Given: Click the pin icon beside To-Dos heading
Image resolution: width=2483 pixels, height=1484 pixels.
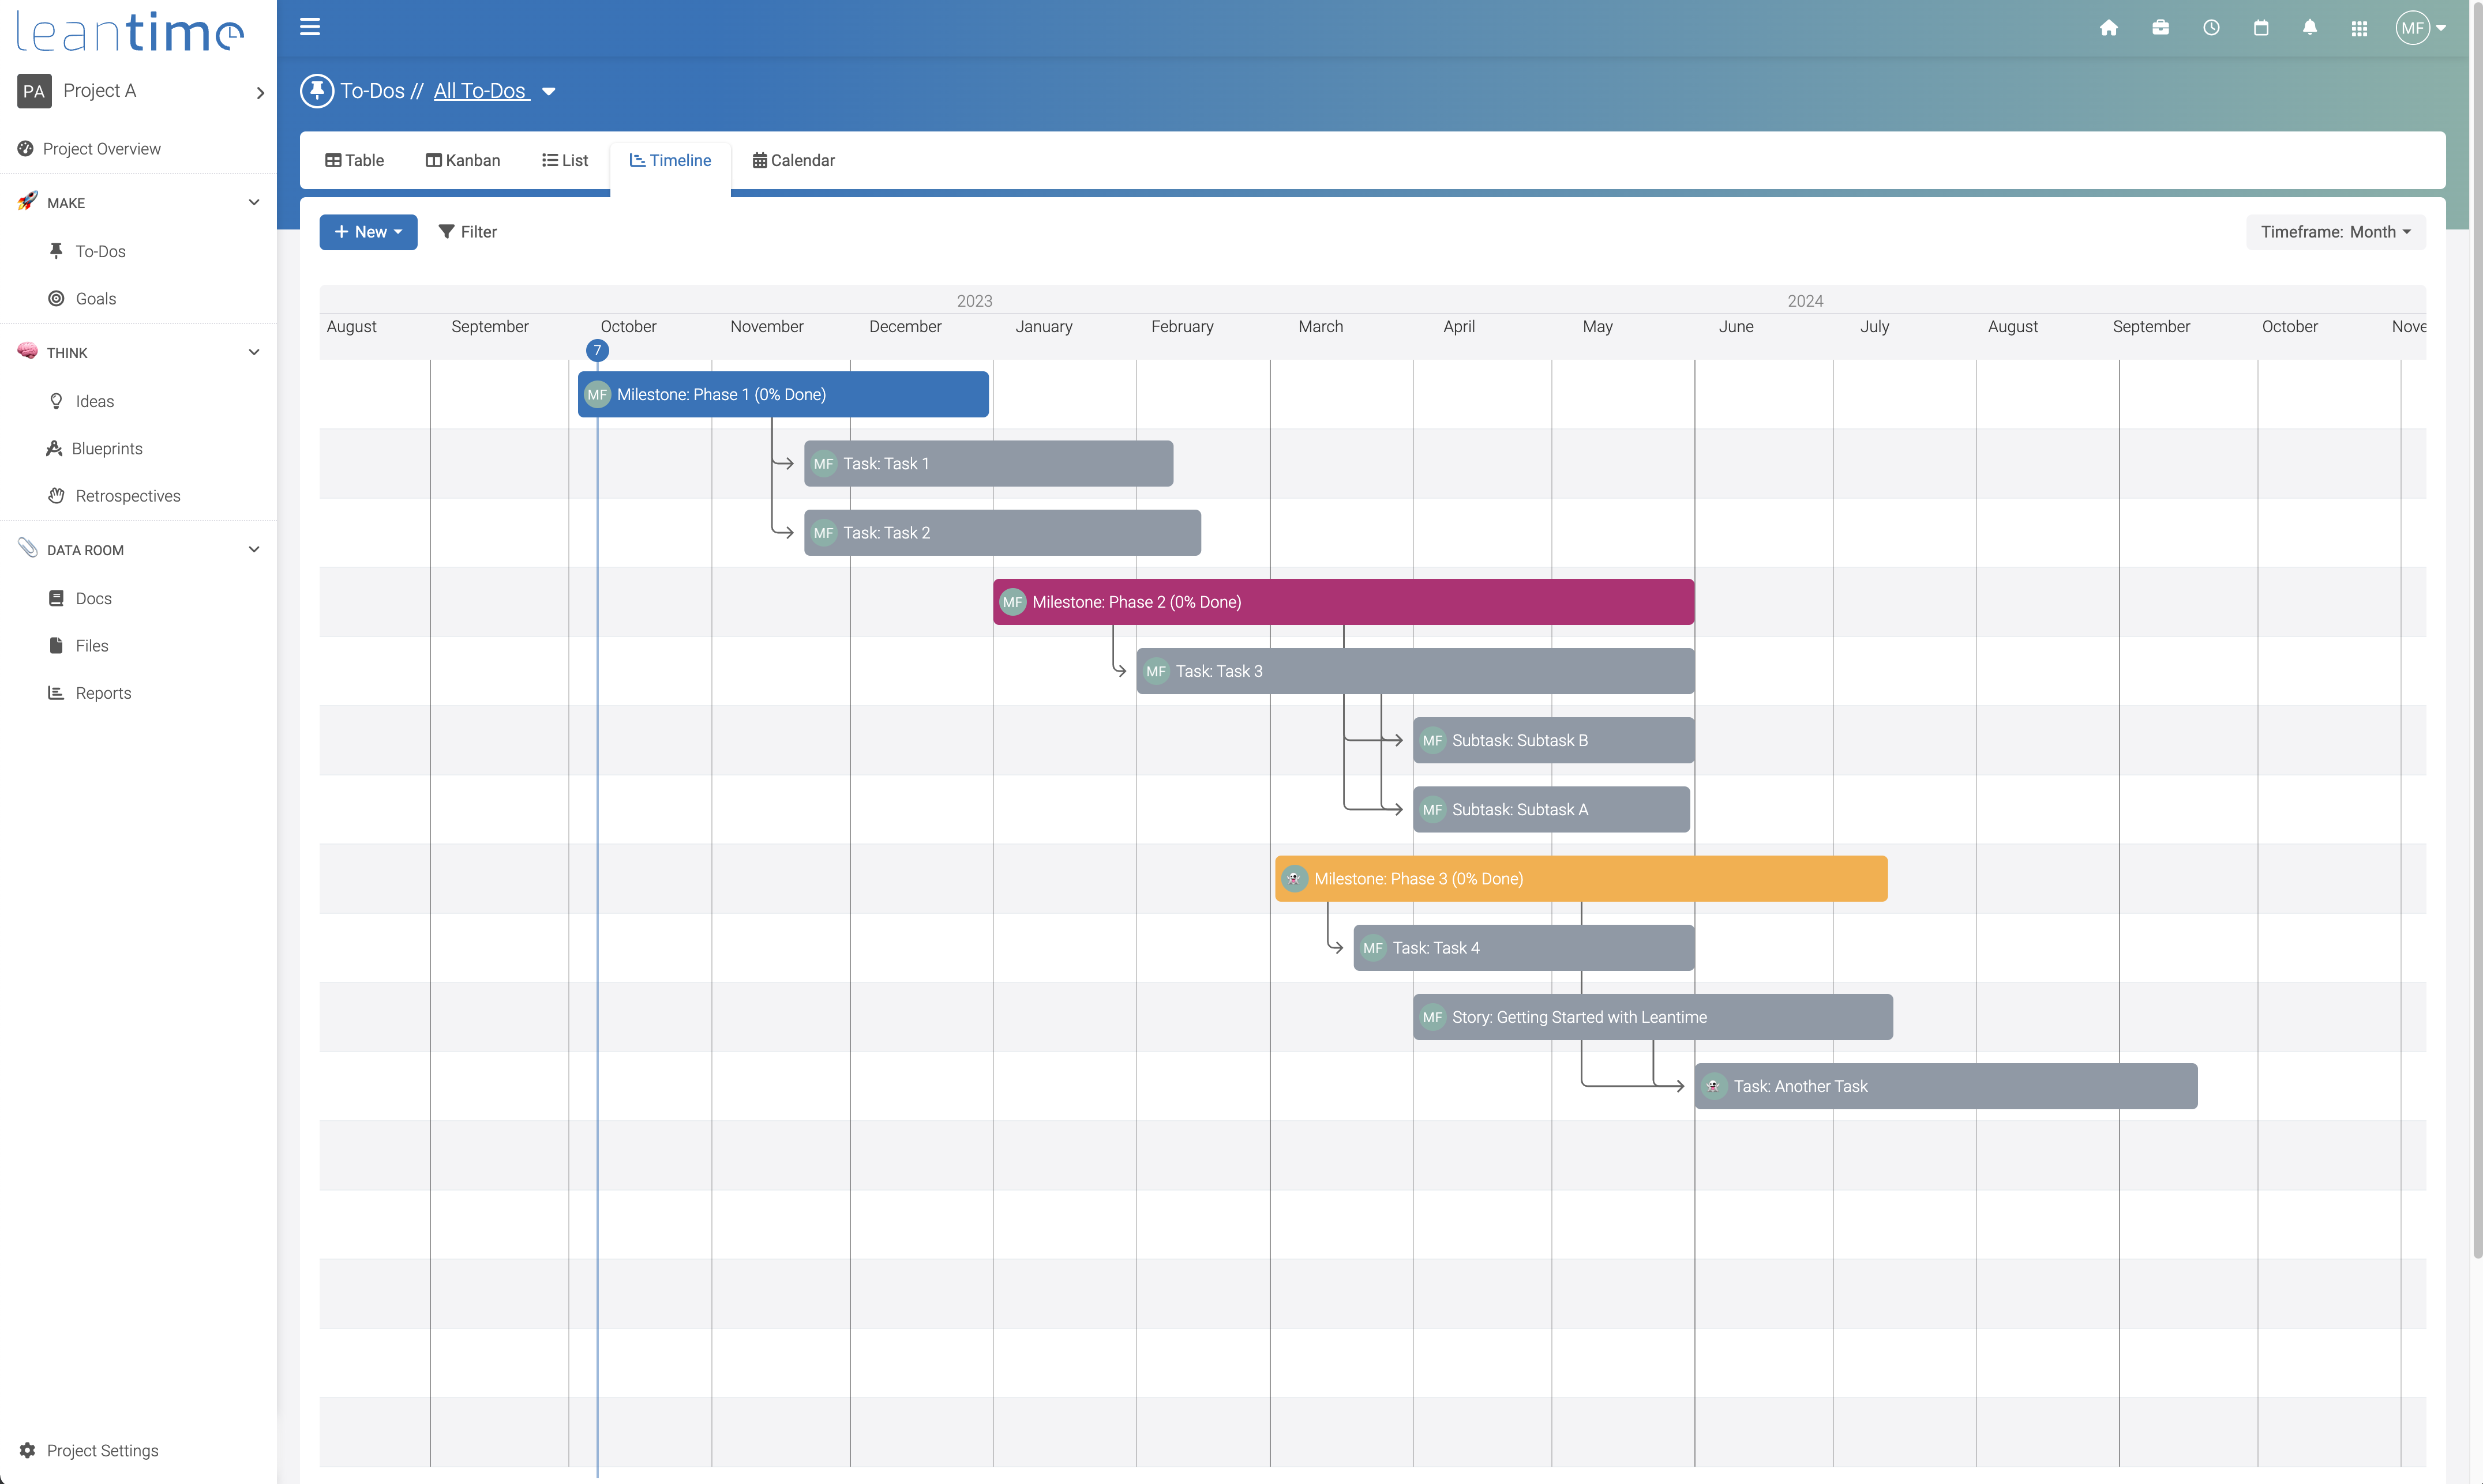Looking at the screenshot, I should pyautogui.click(x=317, y=91).
